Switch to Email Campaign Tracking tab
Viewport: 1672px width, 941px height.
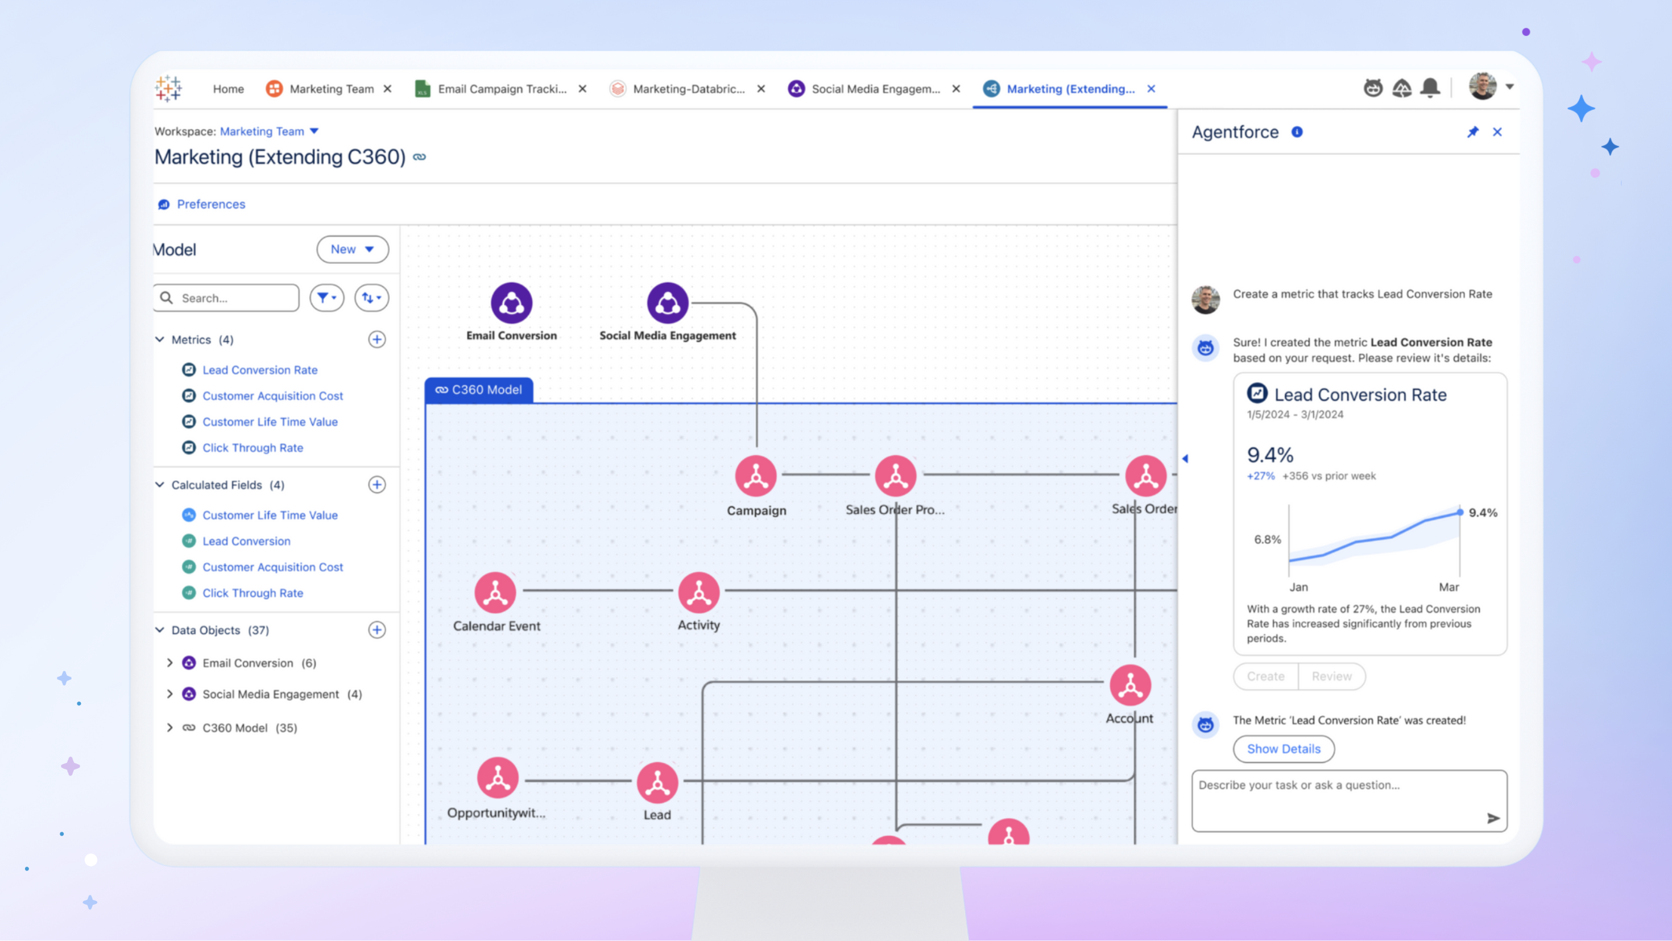(501, 89)
